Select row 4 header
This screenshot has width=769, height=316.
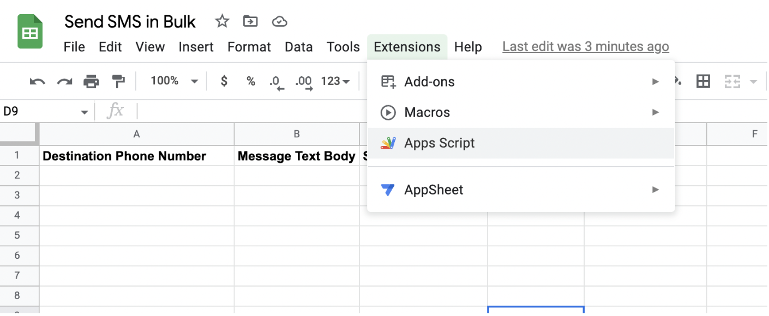(17, 216)
